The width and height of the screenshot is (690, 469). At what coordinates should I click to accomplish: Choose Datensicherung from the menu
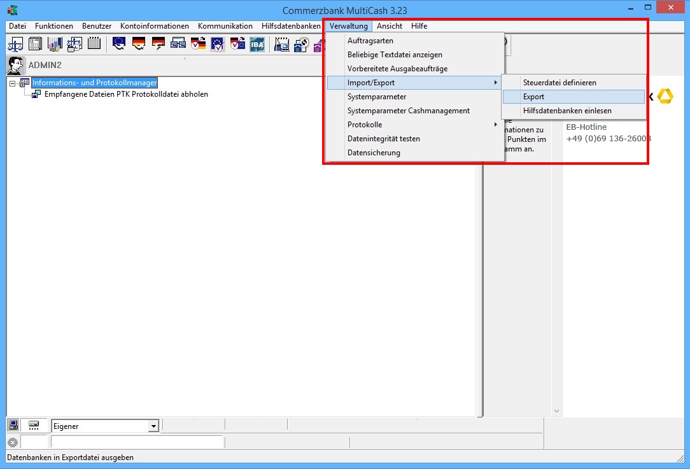click(x=415, y=153)
